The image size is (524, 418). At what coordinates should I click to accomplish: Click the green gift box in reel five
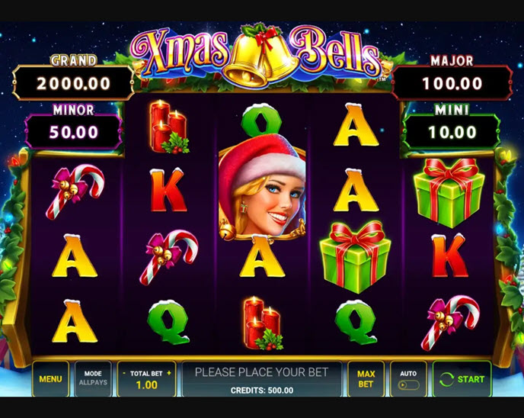tap(449, 192)
